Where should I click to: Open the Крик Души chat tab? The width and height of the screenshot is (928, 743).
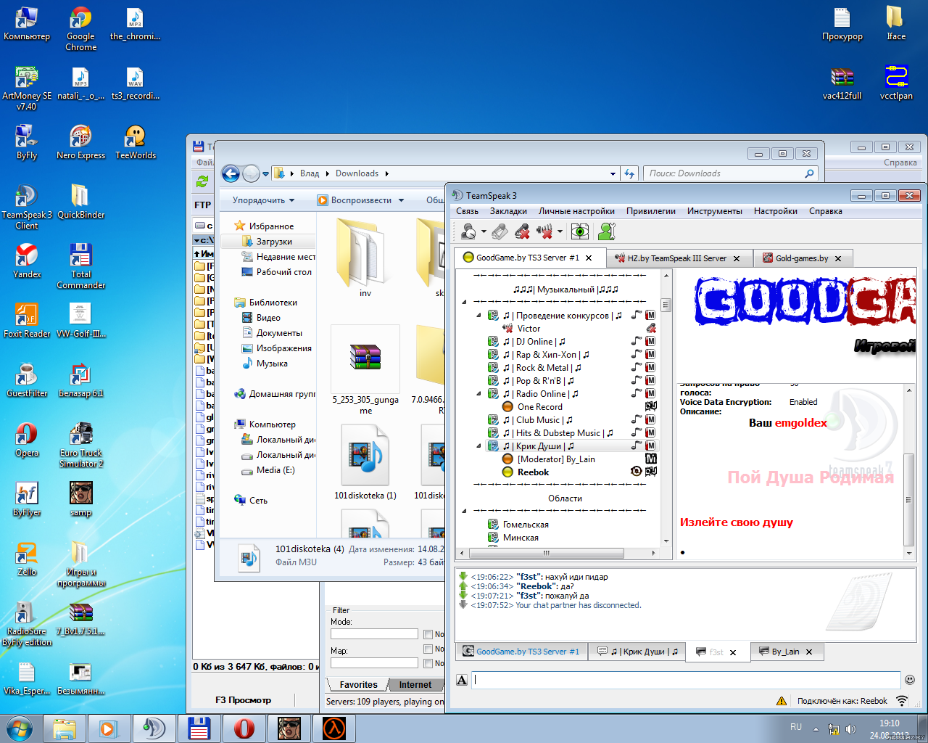click(x=637, y=652)
